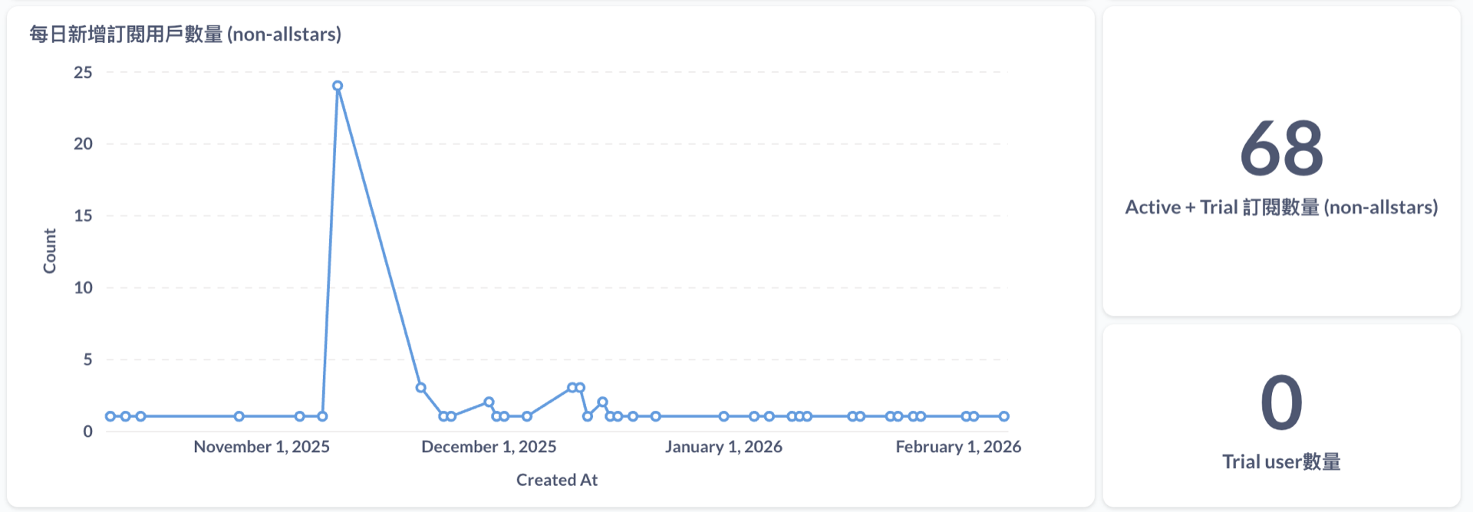Click the large number 0 in Trial card
The height and width of the screenshot is (512, 1473).
point(1281,402)
